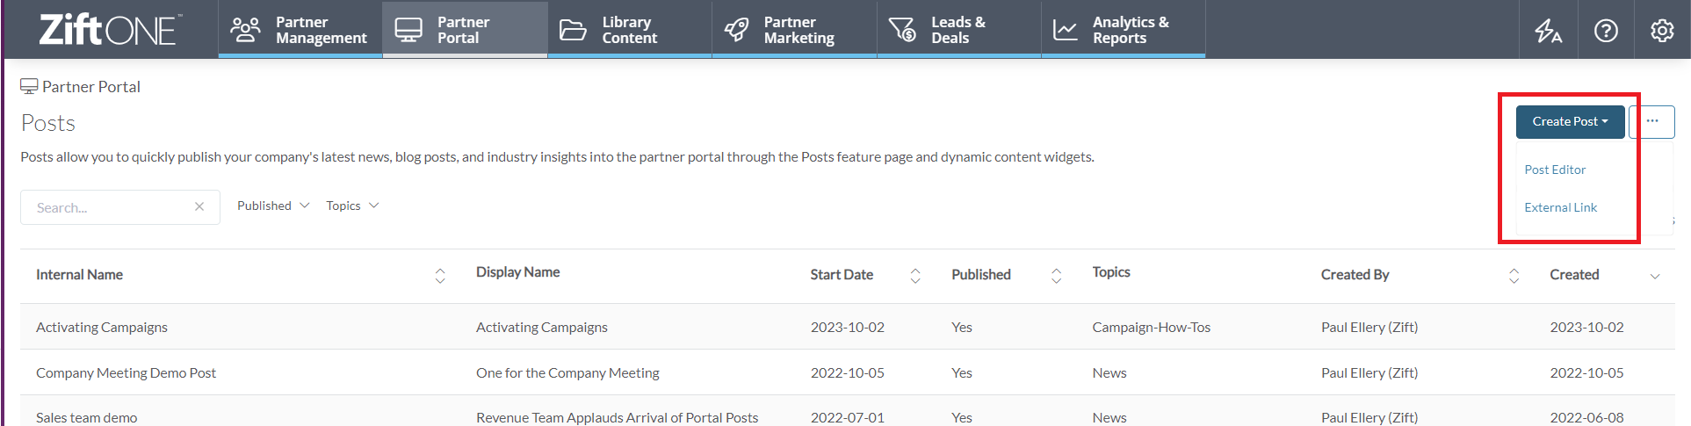Open the Leads & Deals menu
Viewport: 1691px width, 426px height.
(958, 30)
